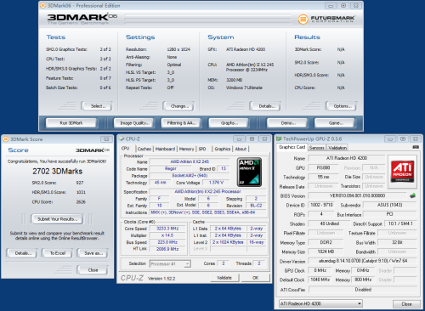Click the BIOS save chip icon in GPU-Z
This screenshot has width=425, height=311.
[412, 195]
